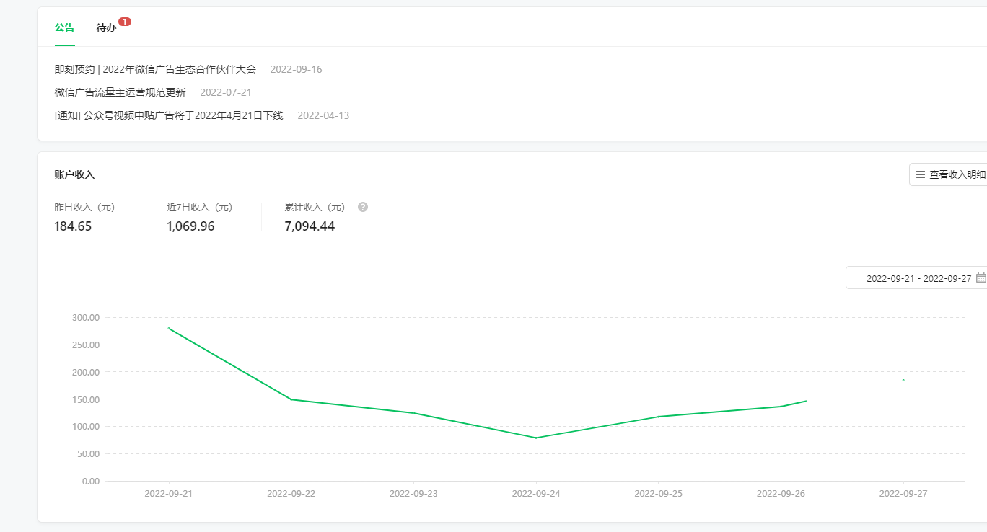Select the chart point for 2022-09-21
The height and width of the screenshot is (532, 987).
[x=169, y=329]
